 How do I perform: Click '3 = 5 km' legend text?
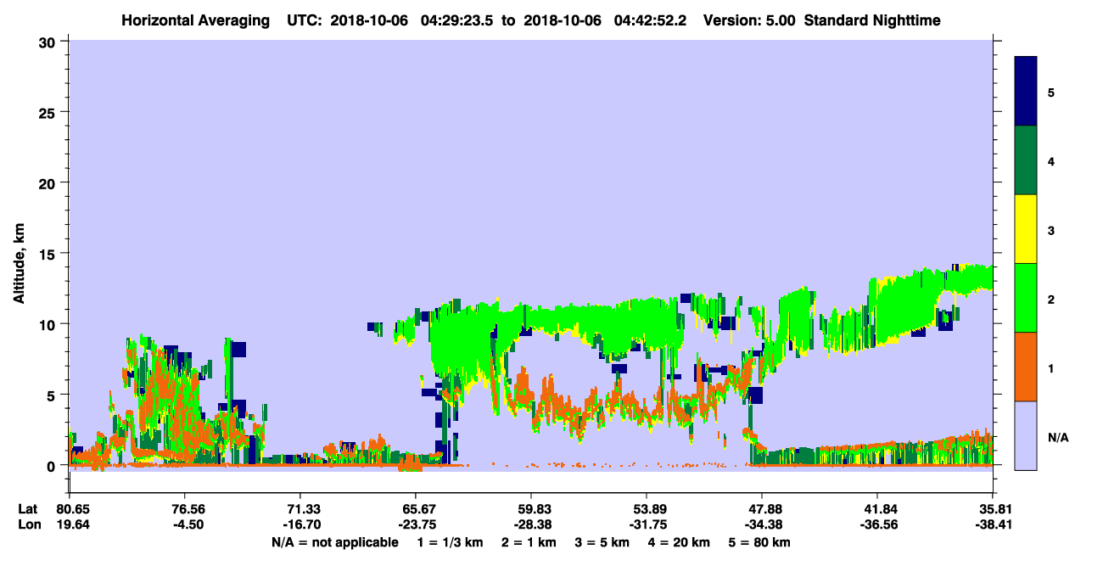tap(602, 542)
